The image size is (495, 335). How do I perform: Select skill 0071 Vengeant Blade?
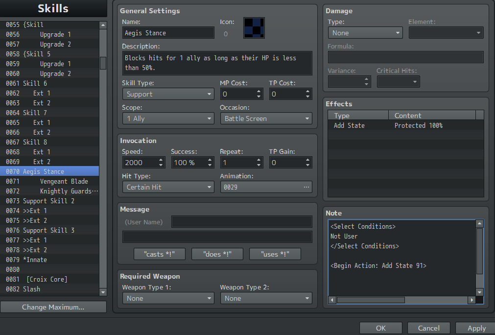[49, 181]
